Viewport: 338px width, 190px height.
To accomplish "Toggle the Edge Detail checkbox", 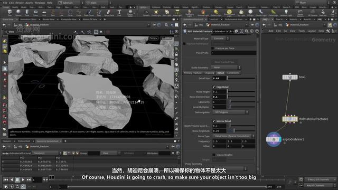I will point(214,87).
